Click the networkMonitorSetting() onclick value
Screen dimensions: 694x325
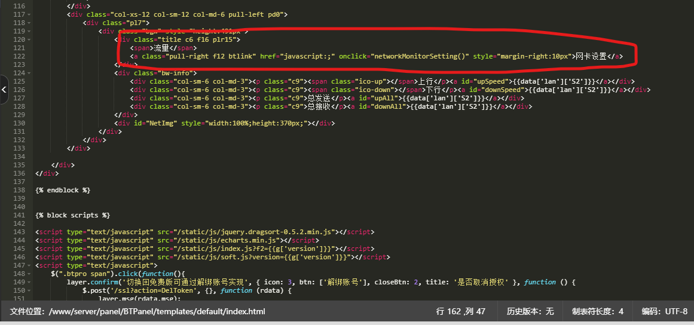420,56
